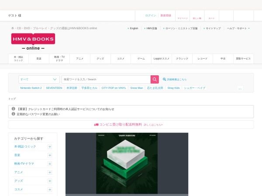
Task: Switch to English site link
Action: pos(133,28)
